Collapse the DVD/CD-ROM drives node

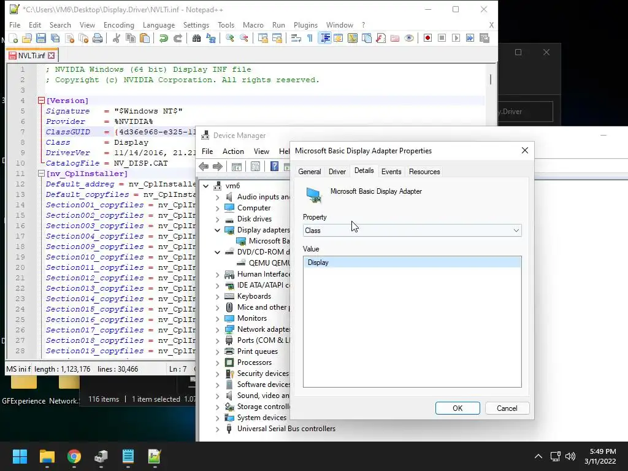coord(218,252)
